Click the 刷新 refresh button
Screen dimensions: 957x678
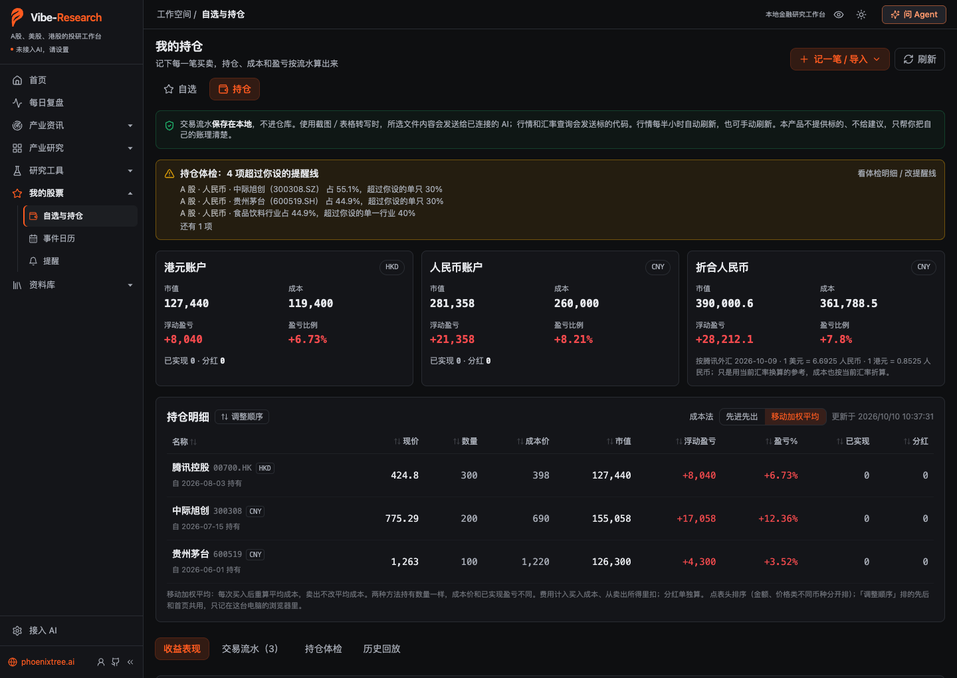(920, 59)
